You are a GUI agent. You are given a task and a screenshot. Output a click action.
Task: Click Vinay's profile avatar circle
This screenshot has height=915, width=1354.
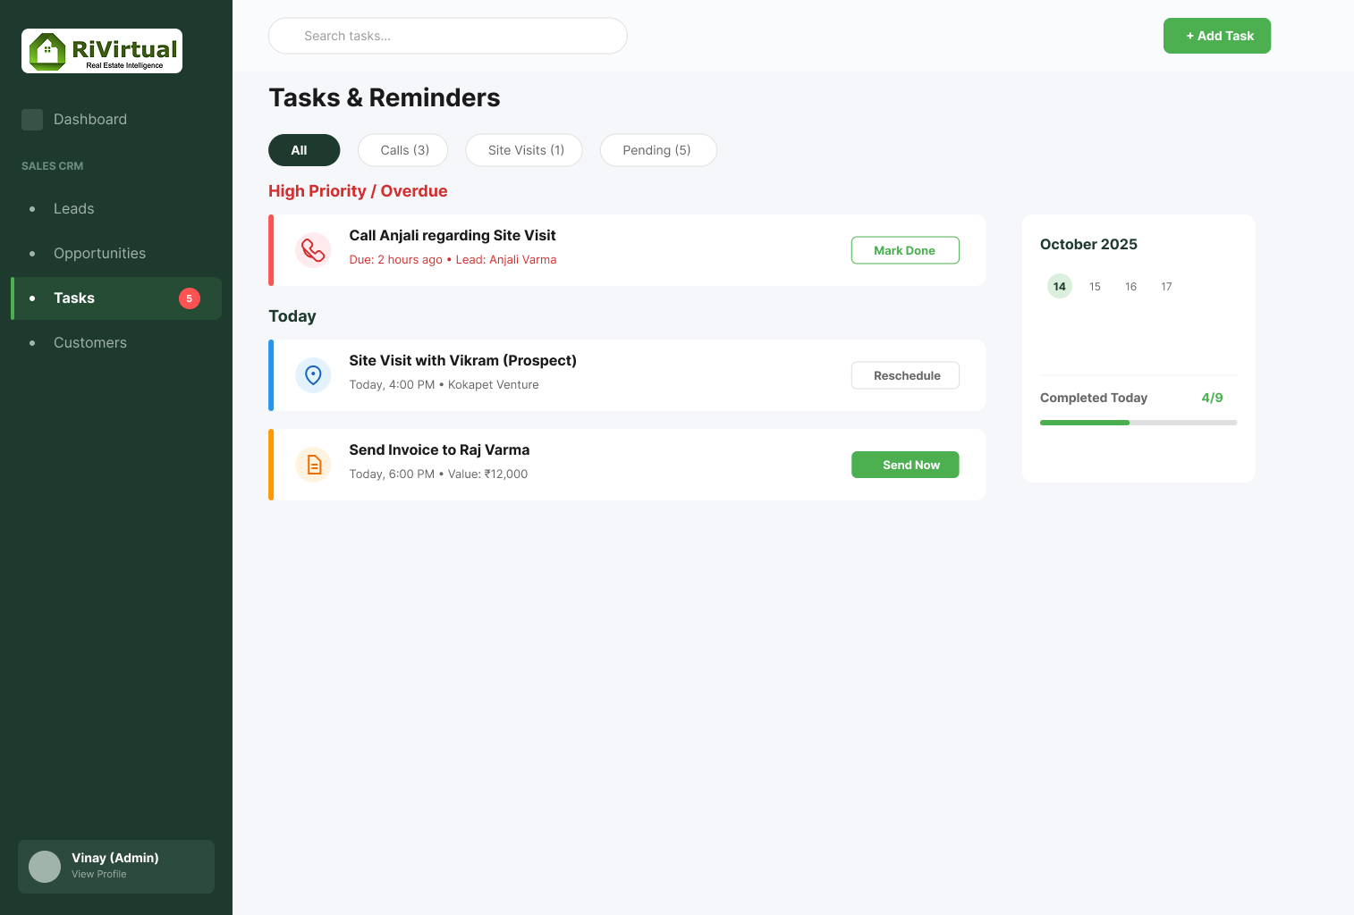[45, 867]
